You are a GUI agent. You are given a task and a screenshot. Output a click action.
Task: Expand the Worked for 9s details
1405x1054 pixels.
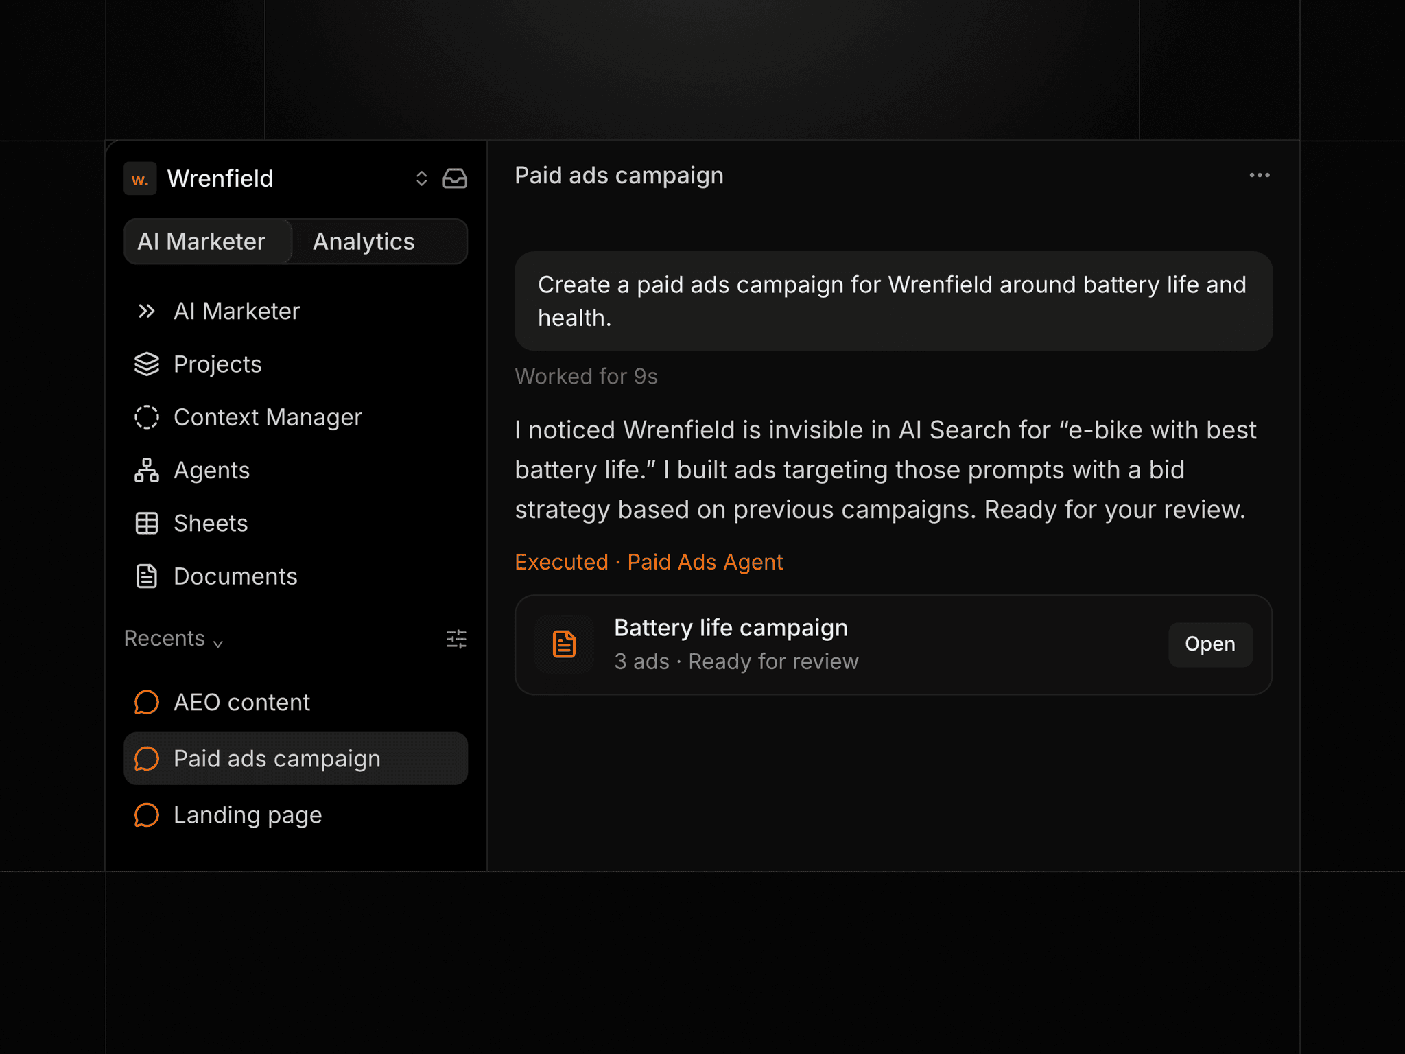(586, 377)
